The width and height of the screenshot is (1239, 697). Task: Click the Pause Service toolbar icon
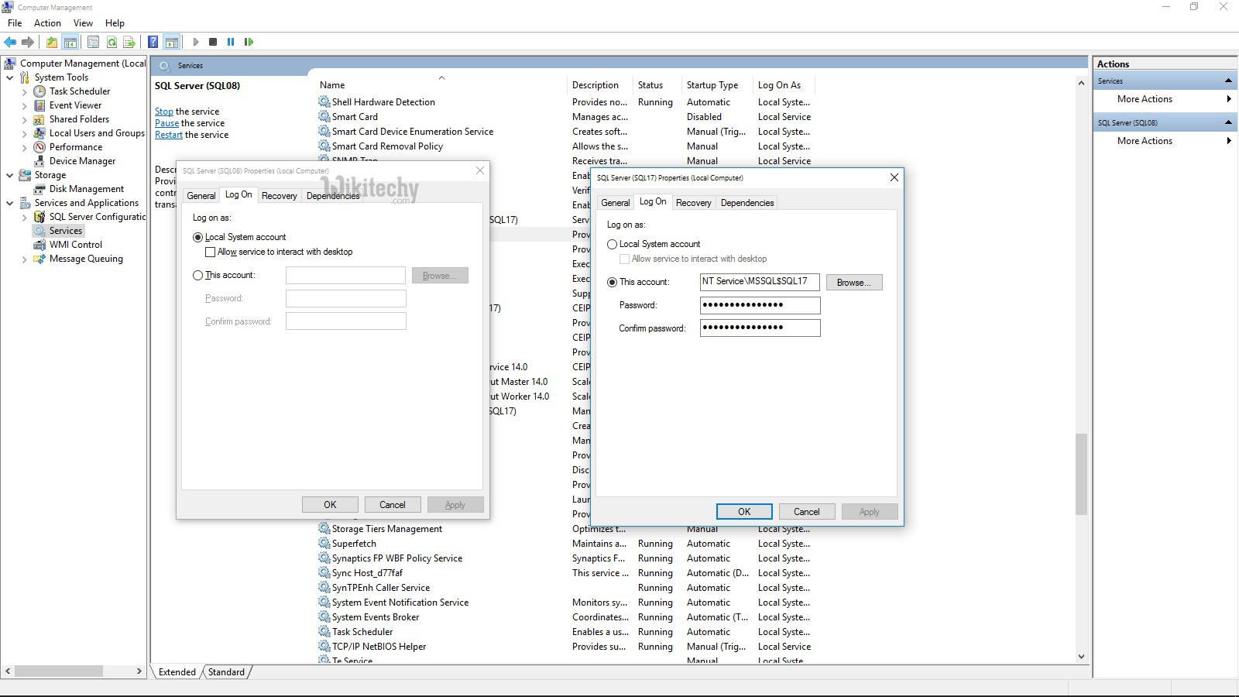tap(231, 42)
